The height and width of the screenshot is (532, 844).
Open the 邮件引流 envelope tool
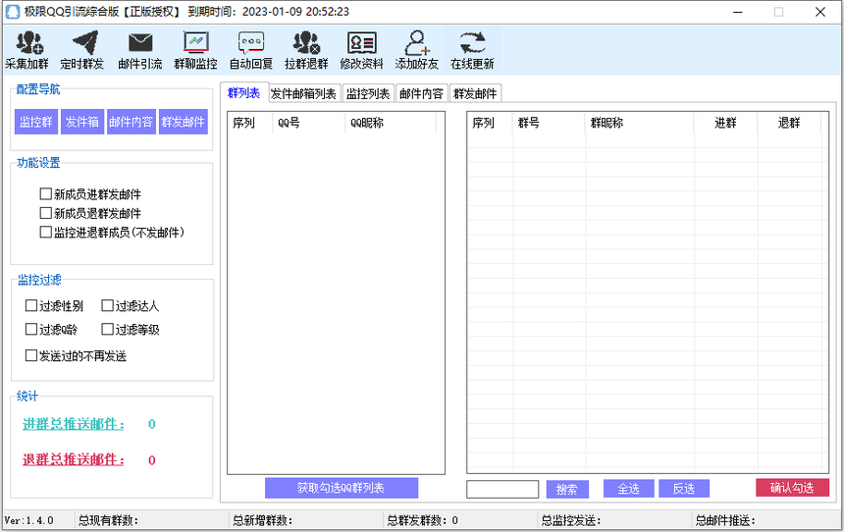[x=140, y=49]
